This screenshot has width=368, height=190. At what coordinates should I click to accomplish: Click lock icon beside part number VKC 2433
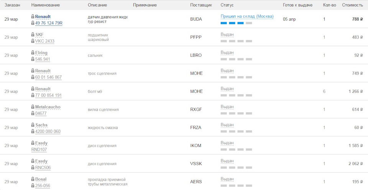coord(33,41)
